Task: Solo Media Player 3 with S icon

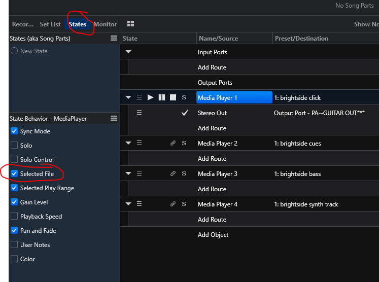Action: tap(184, 174)
